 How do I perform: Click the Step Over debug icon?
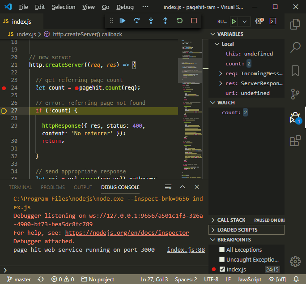(x=136, y=21)
